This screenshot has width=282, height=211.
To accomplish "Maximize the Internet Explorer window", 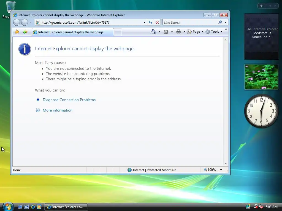I will coord(215,15).
